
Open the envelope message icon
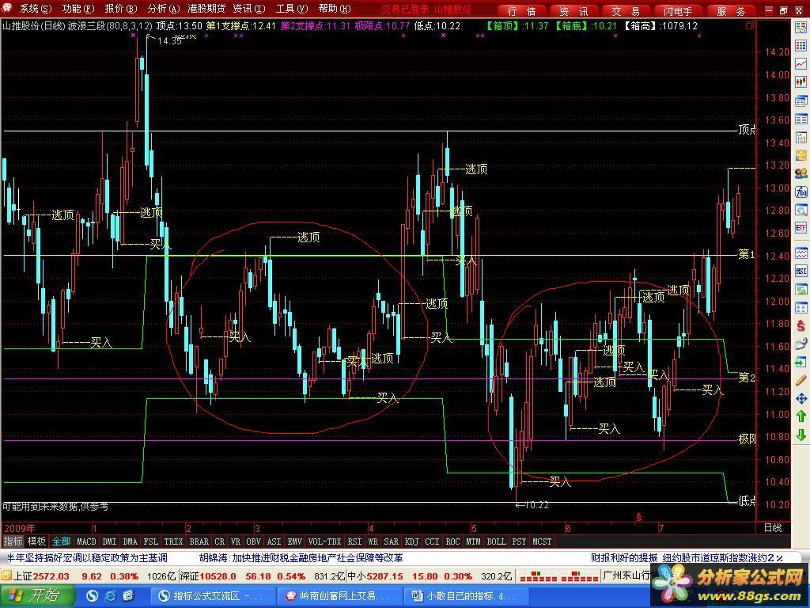point(801,155)
